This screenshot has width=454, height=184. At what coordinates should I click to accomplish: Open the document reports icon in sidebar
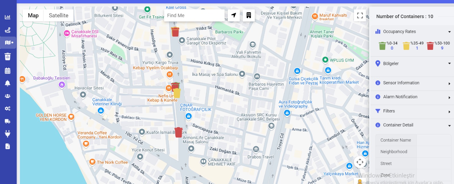point(8,146)
